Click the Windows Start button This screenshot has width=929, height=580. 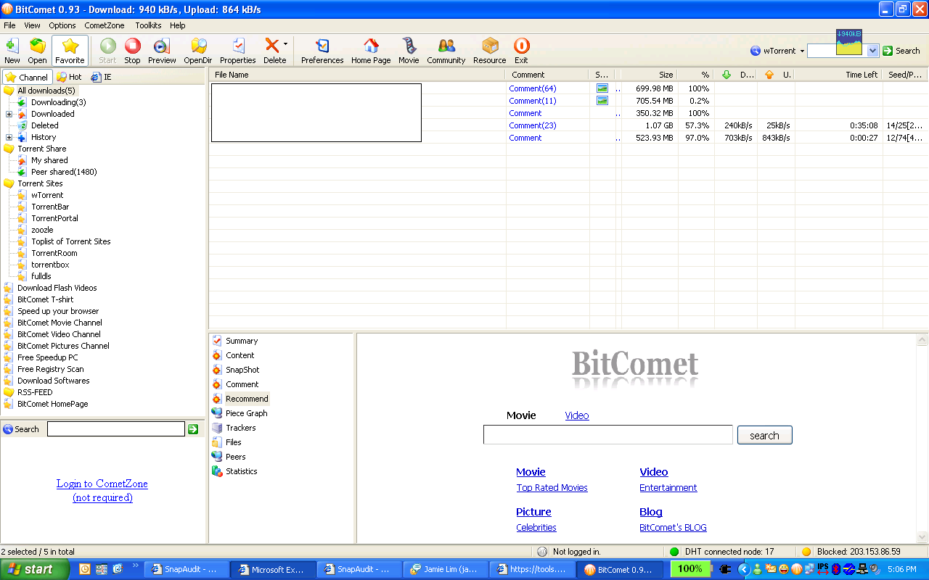[35, 569]
